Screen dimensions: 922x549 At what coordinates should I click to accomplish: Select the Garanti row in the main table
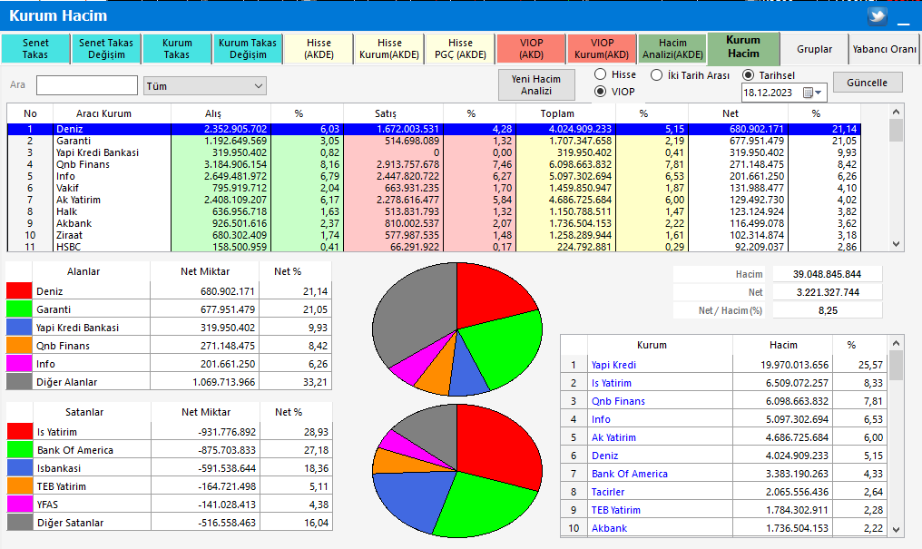434,141
